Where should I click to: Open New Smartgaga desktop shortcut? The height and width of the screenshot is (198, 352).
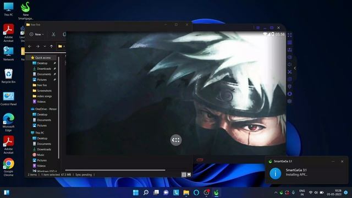[x=26, y=11]
